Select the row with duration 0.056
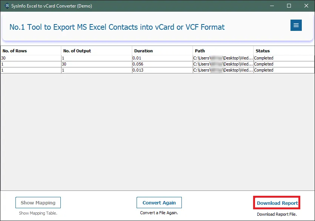 coord(162,64)
